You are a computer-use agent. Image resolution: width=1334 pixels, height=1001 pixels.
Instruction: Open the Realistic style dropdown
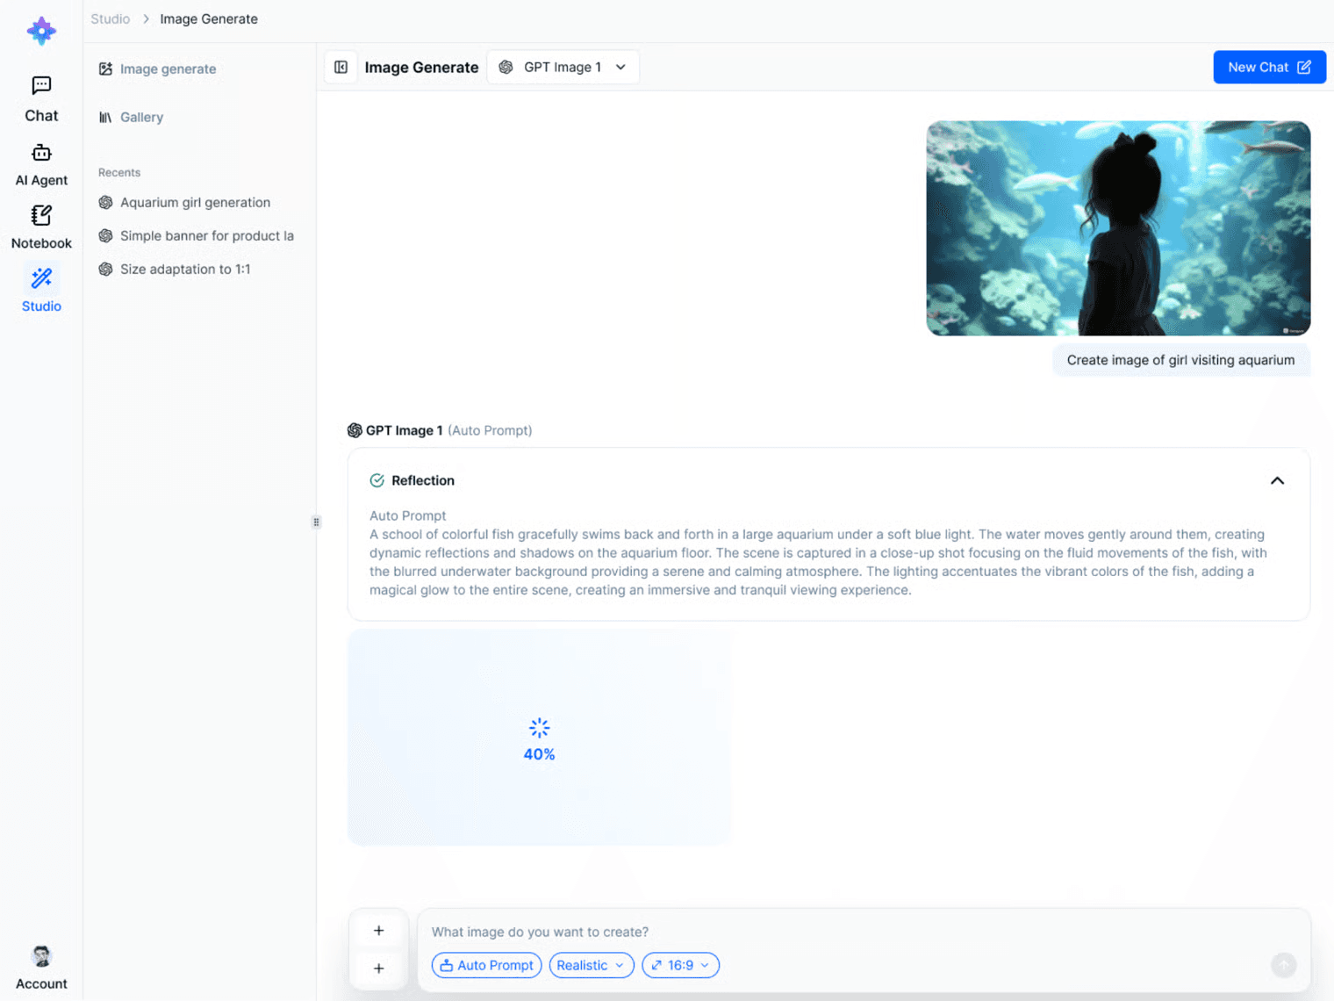(x=592, y=965)
